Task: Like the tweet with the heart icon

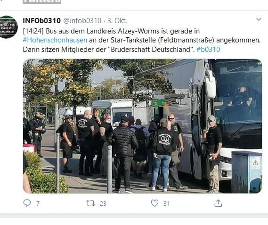Action: tap(154, 203)
